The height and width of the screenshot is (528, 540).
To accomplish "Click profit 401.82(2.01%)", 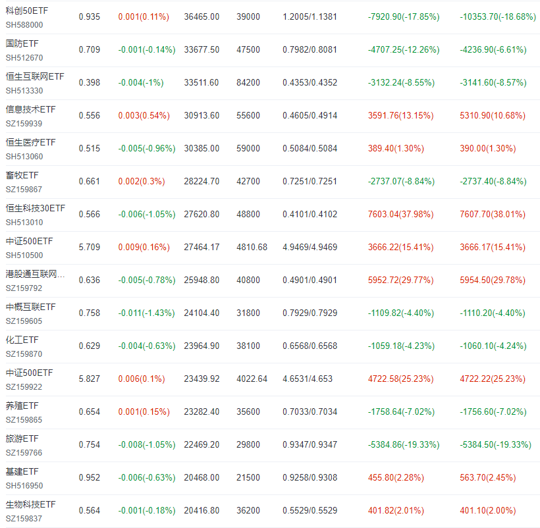I will [396, 511].
